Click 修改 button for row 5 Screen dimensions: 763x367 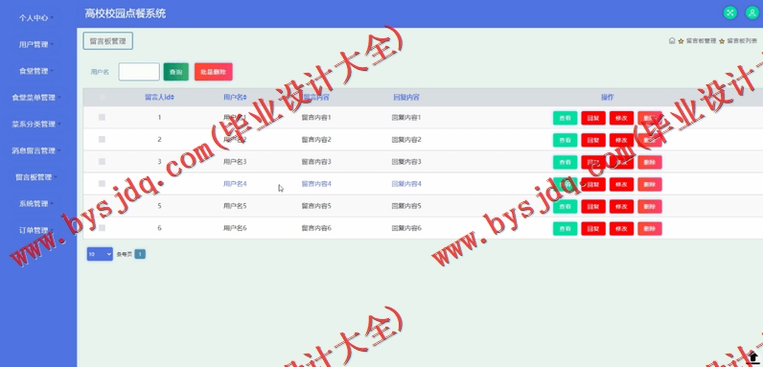tap(621, 206)
